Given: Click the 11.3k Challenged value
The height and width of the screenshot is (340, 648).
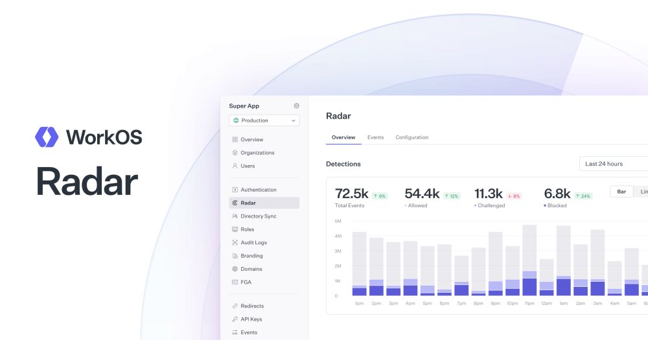Looking at the screenshot, I should point(489,194).
